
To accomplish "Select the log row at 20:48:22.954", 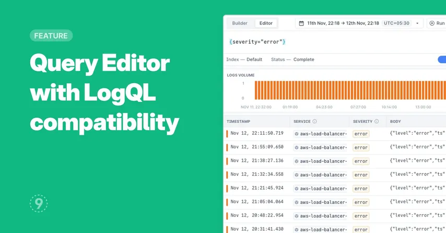I will pos(335,216).
